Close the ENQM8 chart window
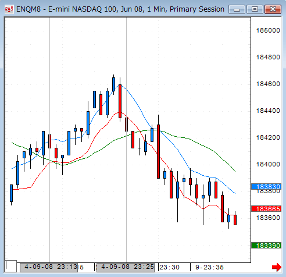The width and height of the screenshot is (286, 277). click(273, 9)
